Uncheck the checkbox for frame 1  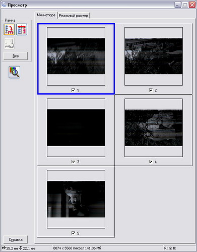[x=73, y=90]
